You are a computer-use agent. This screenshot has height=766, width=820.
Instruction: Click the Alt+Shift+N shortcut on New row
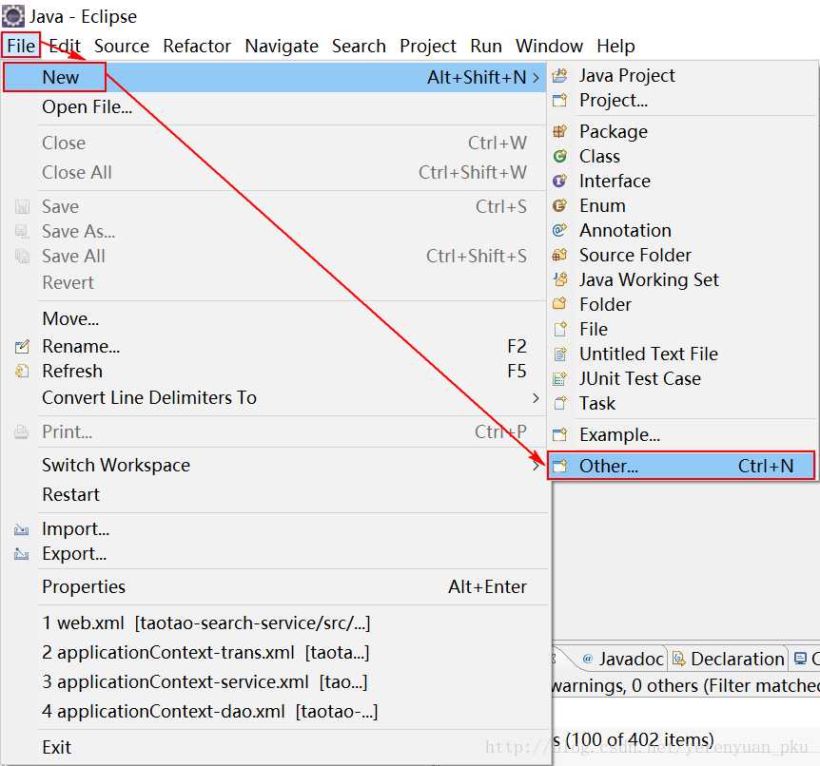coord(477,77)
